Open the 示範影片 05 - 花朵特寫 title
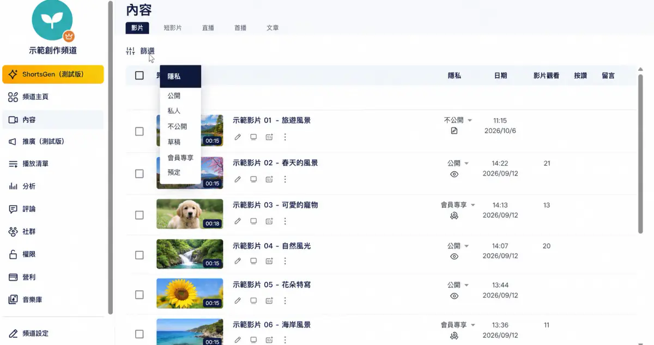The width and height of the screenshot is (654, 345). click(271, 285)
